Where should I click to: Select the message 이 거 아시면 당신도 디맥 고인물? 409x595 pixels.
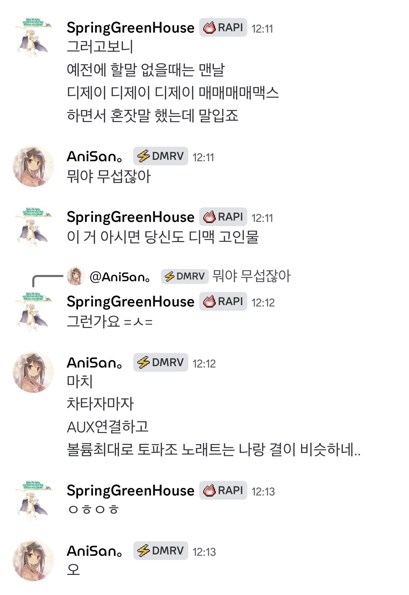pyautogui.click(x=163, y=237)
